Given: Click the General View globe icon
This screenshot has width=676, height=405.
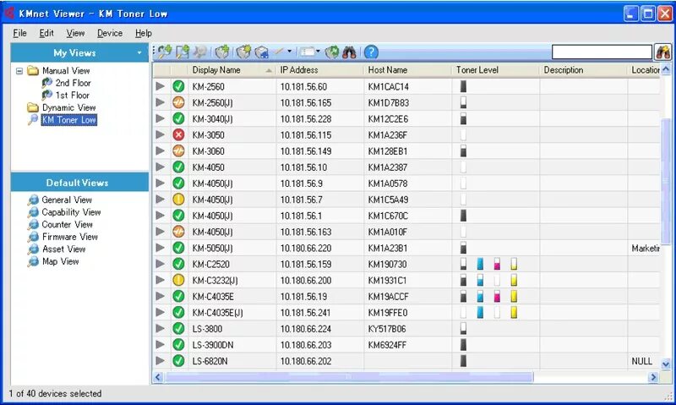Looking at the screenshot, I should point(33,200).
